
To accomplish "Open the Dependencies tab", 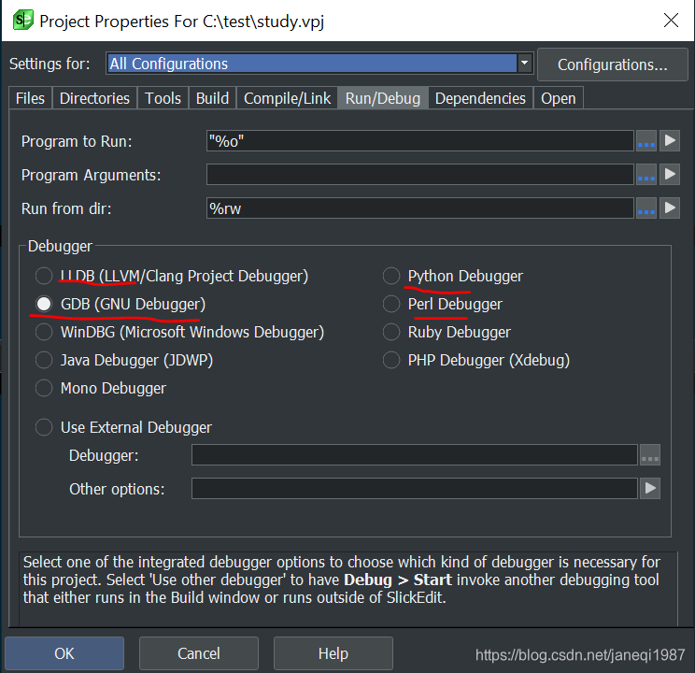I will (x=480, y=98).
